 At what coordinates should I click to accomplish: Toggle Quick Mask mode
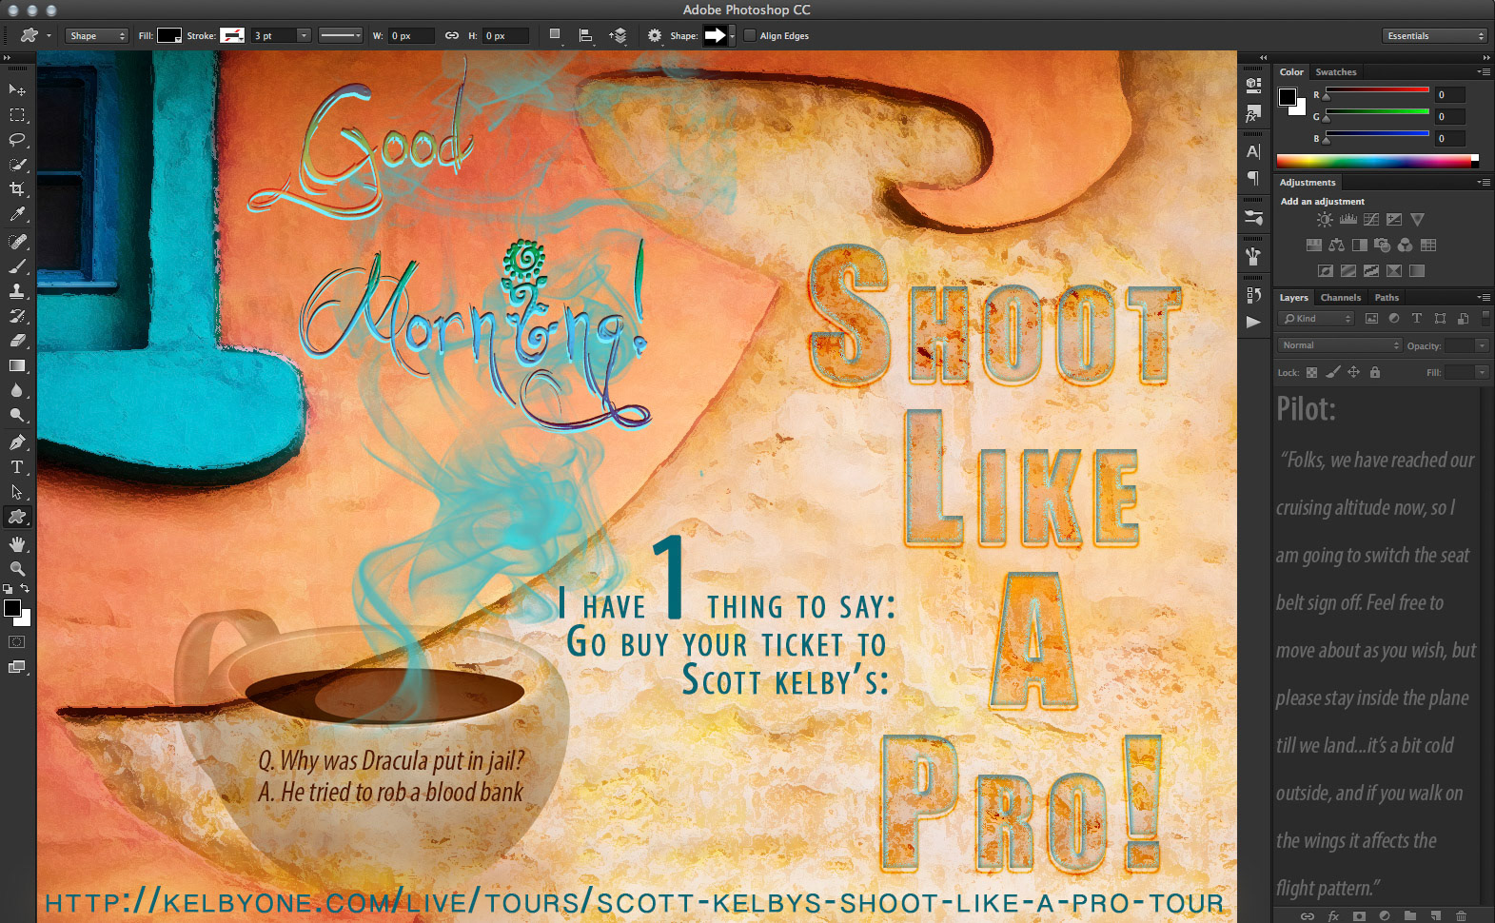coord(17,642)
